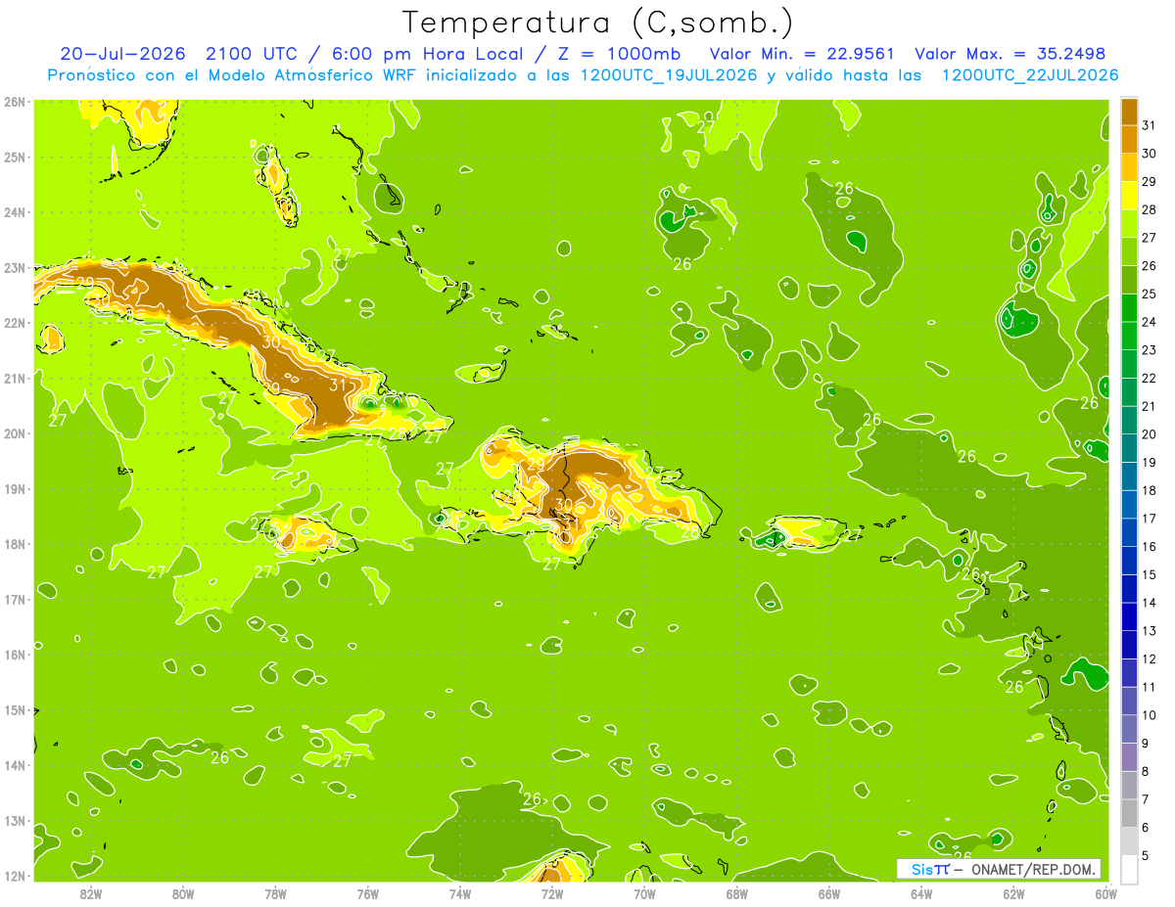Click the '12N' latitude label

[x=14, y=876]
